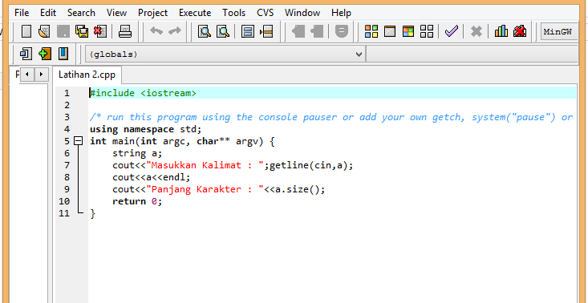Open the Replace dialog
Viewport: 588px width, 303px height.
click(x=223, y=31)
